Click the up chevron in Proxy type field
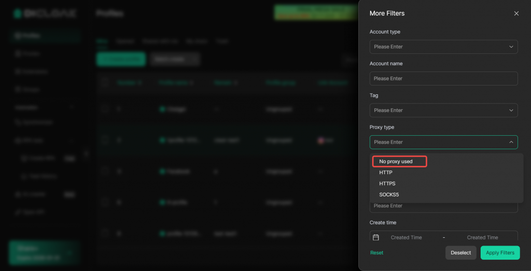531x271 pixels. pos(510,142)
